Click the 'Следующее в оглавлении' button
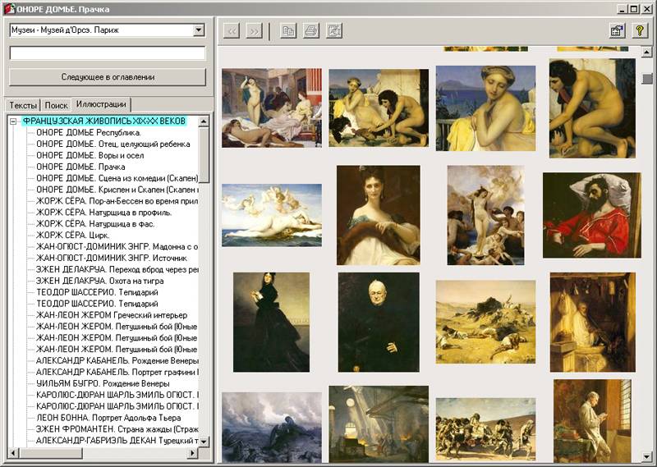This screenshot has width=657, height=467. coord(108,77)
